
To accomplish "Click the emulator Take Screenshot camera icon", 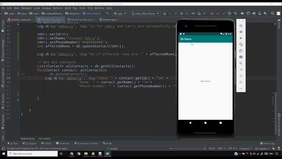I will (x=241, y=57).
